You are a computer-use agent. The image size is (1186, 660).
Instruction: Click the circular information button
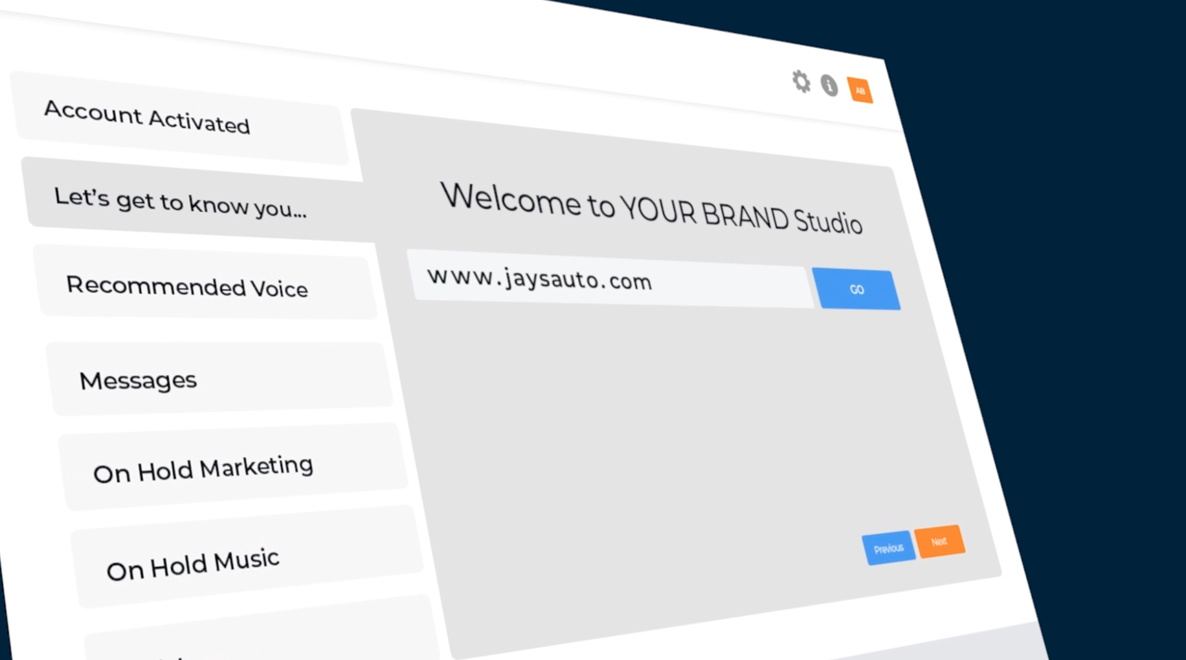pyautogui.click(x=829, y=85)
